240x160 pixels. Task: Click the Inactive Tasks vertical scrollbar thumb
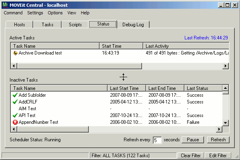225,93
